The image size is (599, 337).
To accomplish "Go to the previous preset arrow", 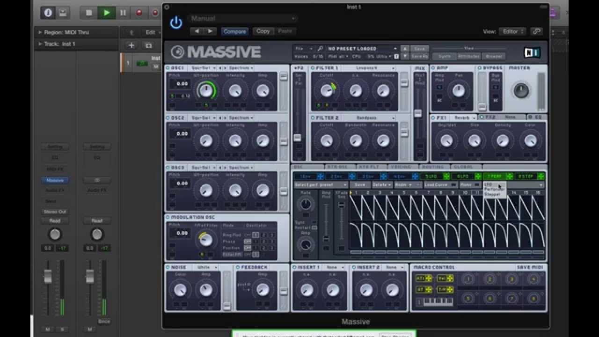I will pyautogui.click(x=197, y=31).
